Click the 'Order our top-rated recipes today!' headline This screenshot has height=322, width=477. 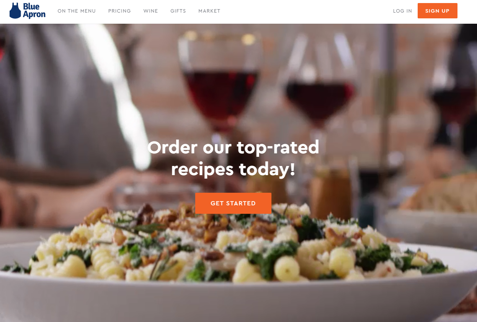(233, 158)
